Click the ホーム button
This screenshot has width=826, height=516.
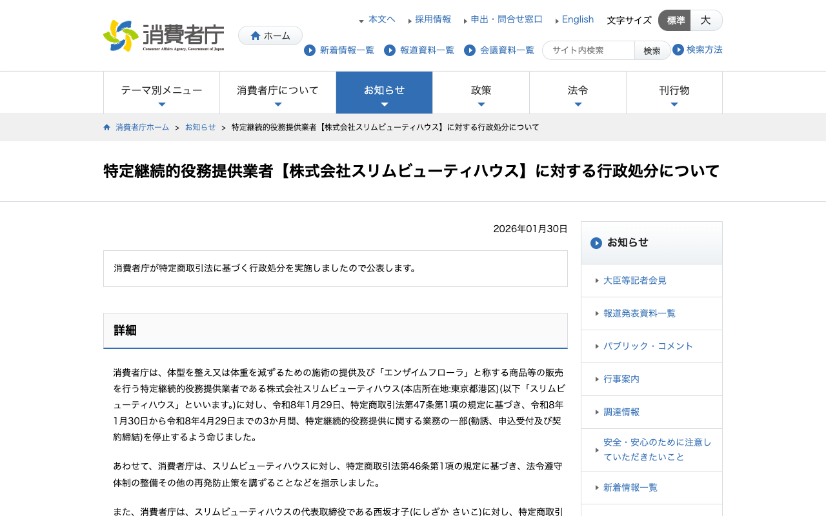[270, 35]
